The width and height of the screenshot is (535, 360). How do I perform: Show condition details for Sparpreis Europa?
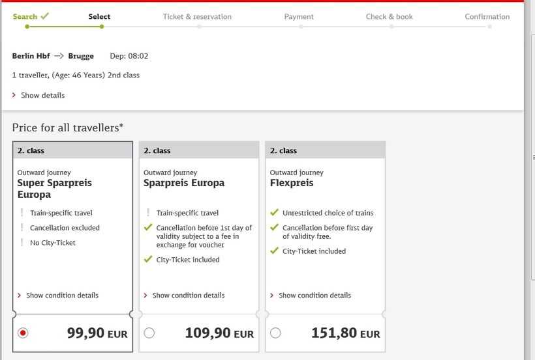188,296
